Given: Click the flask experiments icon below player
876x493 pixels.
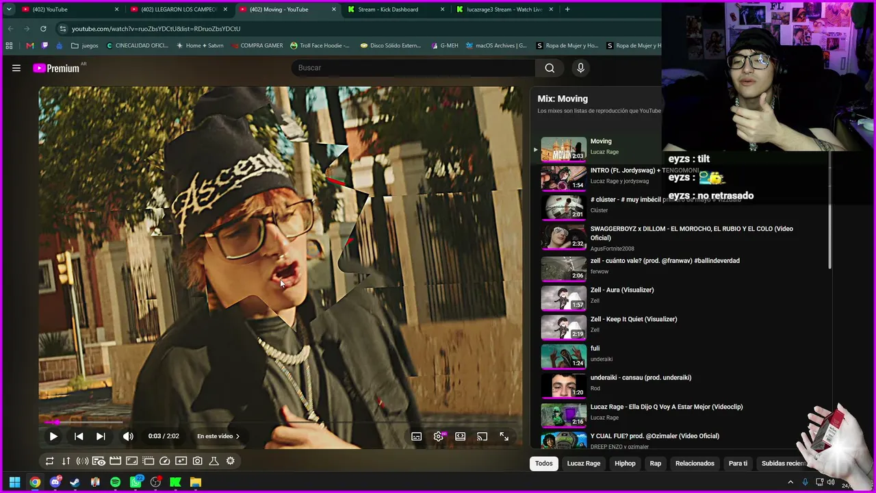Looking at the screenshot, I should (x=214, y=461).
